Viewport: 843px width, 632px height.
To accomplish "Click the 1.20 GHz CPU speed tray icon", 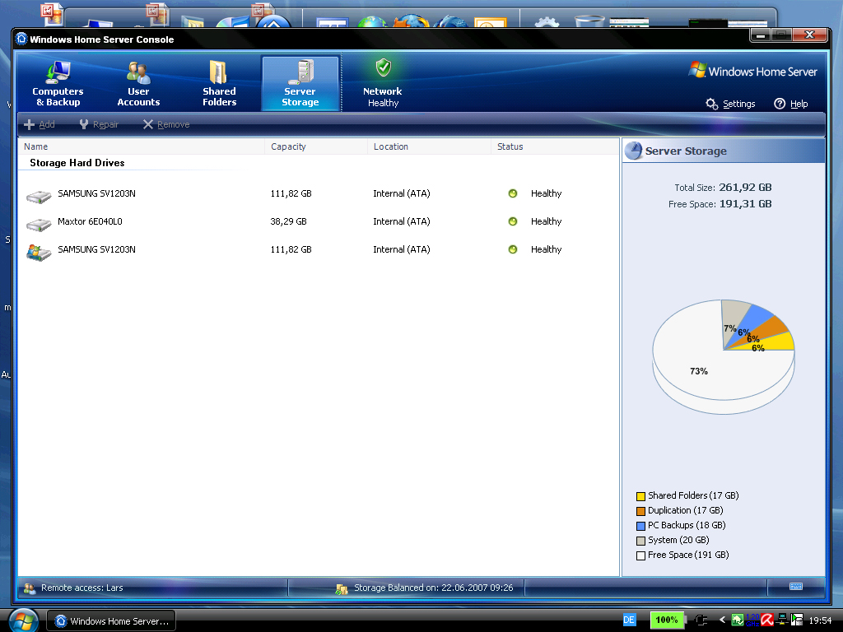I will [x=752, y=620].
